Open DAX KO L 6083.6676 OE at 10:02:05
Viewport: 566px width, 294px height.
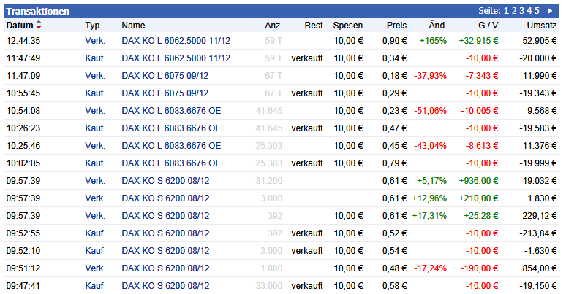(x=171, y=163)
